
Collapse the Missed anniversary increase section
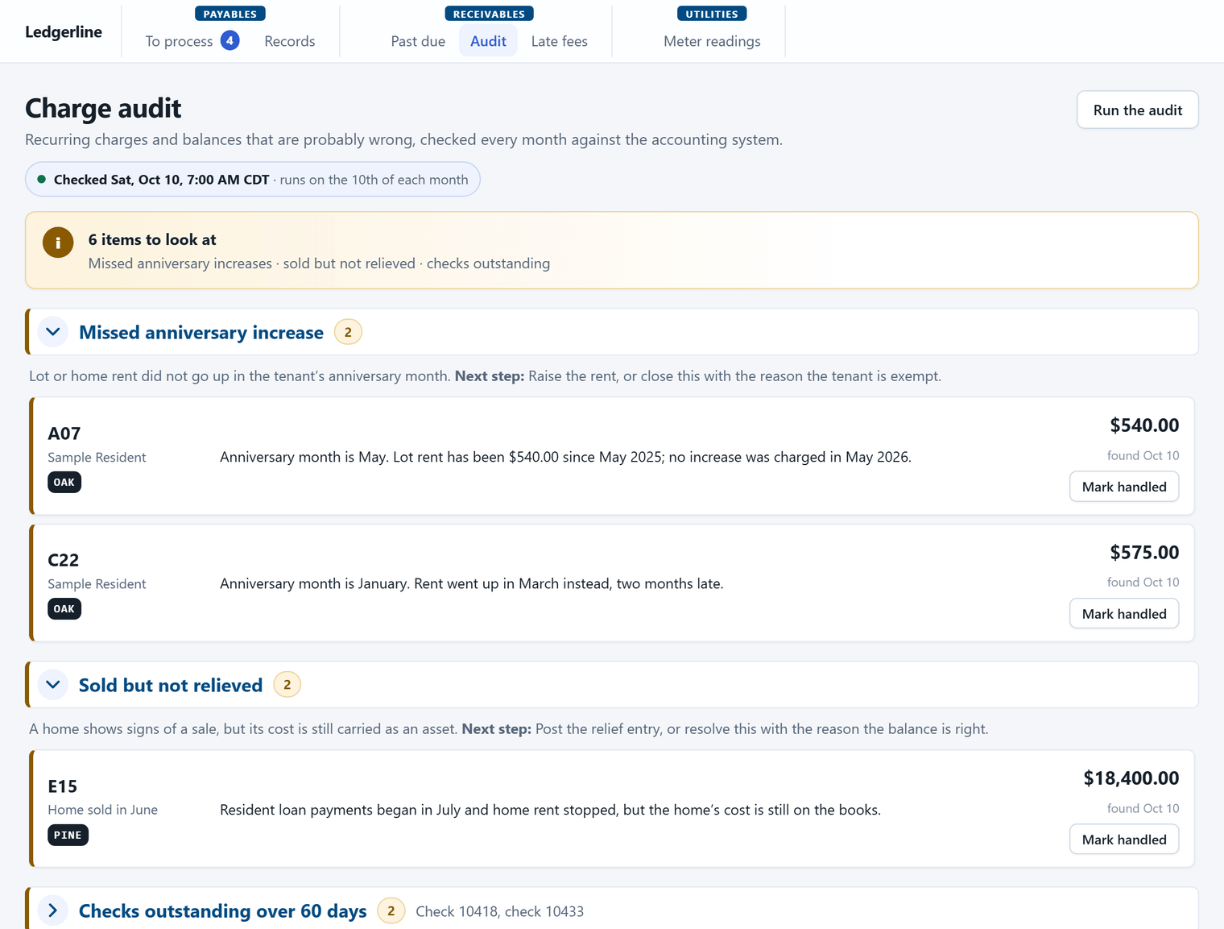click(53, 332)
